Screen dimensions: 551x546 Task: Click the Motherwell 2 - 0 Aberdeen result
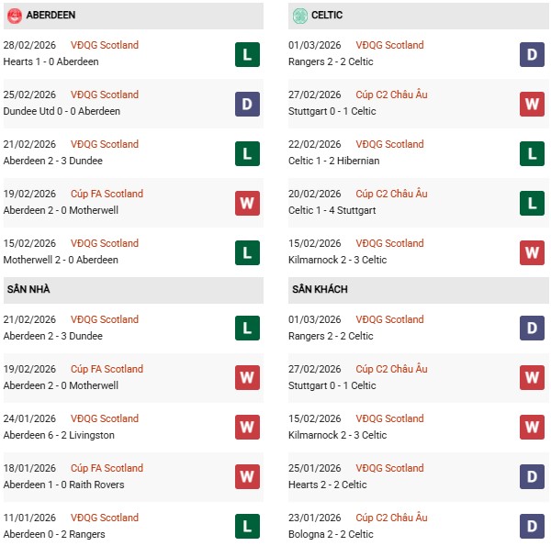61,260
